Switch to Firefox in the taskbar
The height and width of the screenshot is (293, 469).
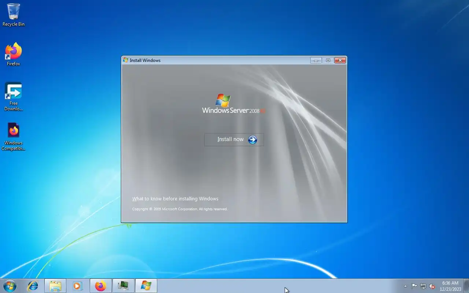[x=100, y=286]
